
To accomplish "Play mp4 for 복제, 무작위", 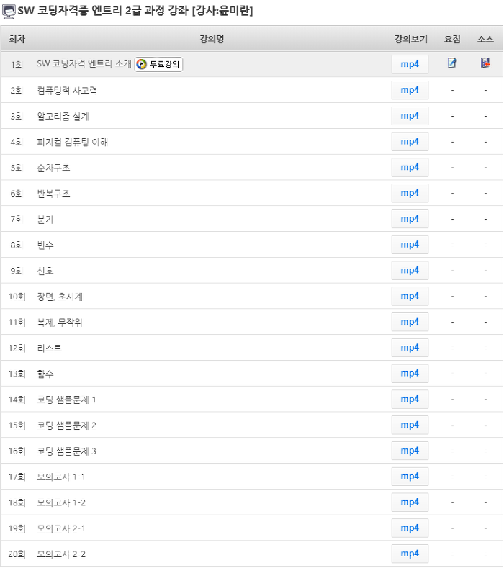I will [410, 322].
